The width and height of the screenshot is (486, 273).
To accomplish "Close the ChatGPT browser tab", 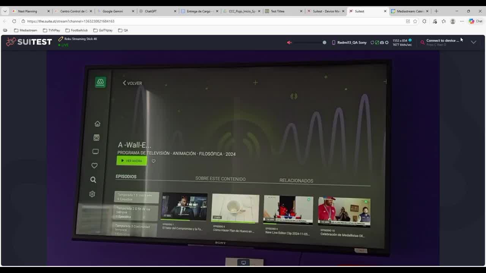I will [x=175, y=11].
